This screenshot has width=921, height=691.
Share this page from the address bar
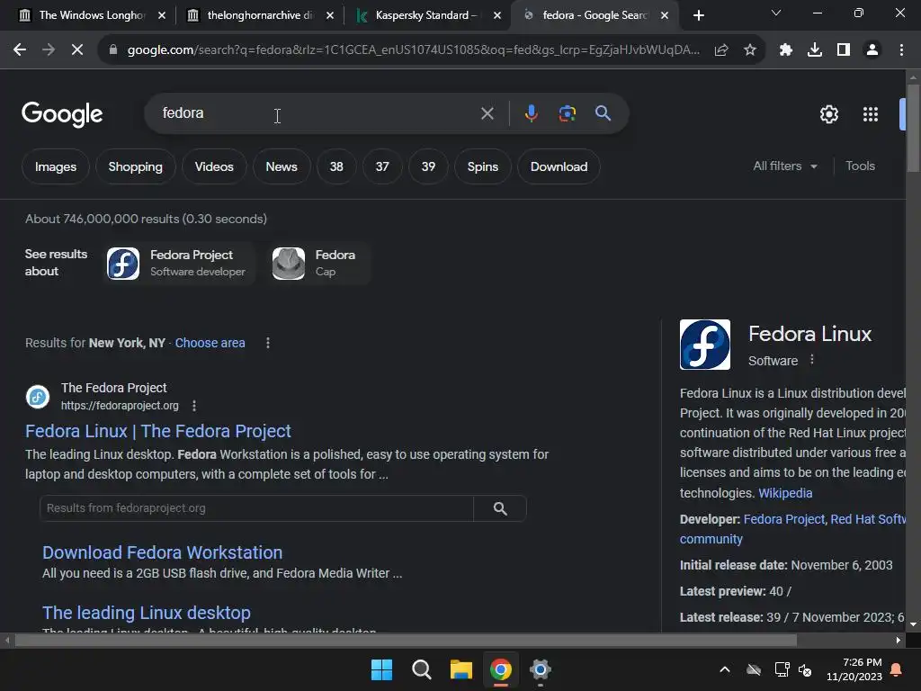(721, 50)
